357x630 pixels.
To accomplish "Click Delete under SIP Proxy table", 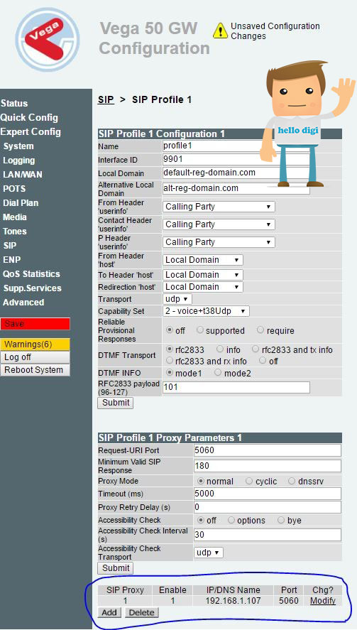I will pyautogui.click(x=142, y=613).
